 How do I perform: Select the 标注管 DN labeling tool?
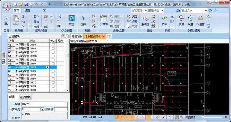click(x=201, y=21)
